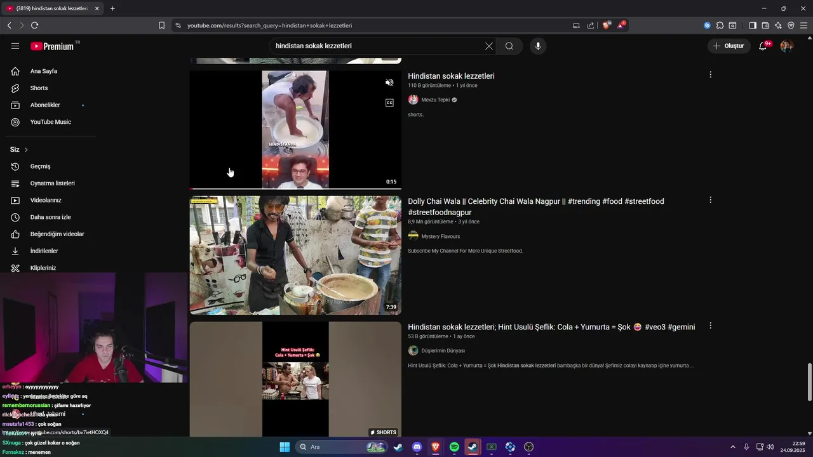Open the notifications bell
This screenshot has height=457, width=813.
[x=763, y=46]
